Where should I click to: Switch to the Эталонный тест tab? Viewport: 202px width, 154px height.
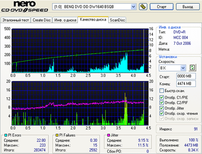click(x=15, y=20)
